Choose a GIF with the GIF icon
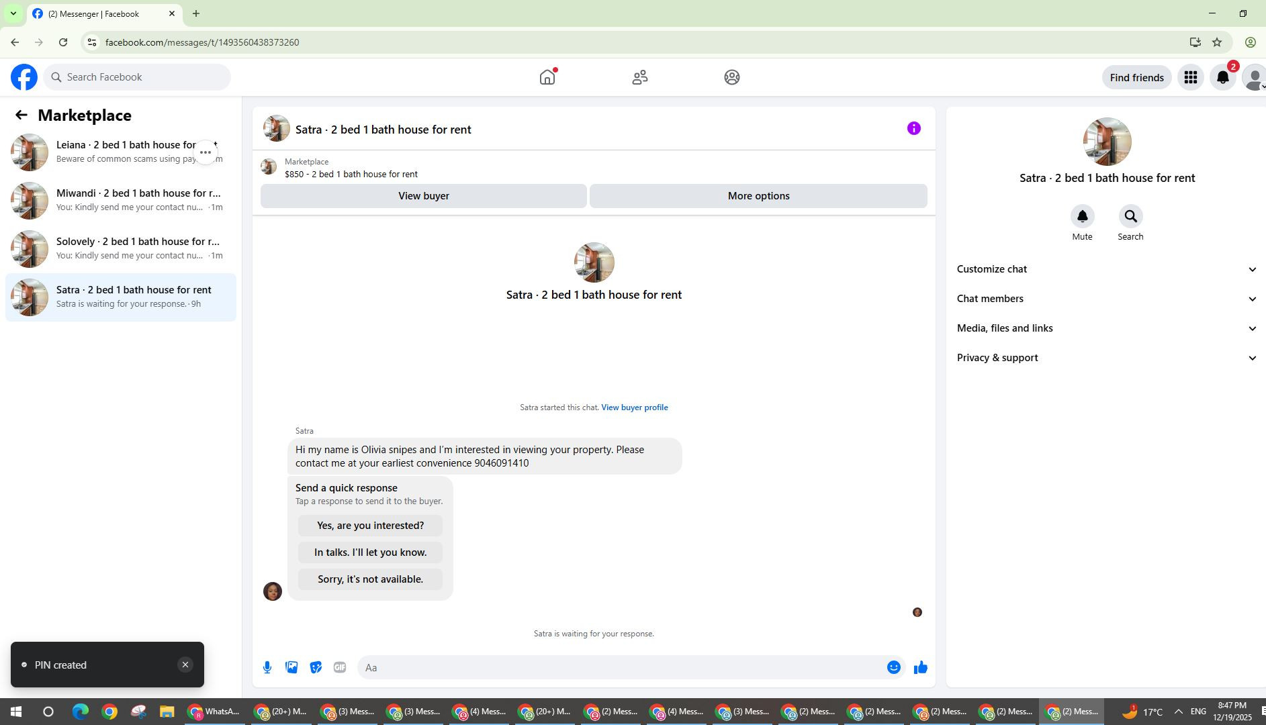The image size is (1266, 725). pyautogui.click(x=340, y=667)
